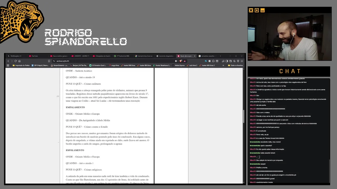The height and width of the screenshot is (189, 337).
Task: Open the DIY E-liquid bookmark
Action: [40, 65]
